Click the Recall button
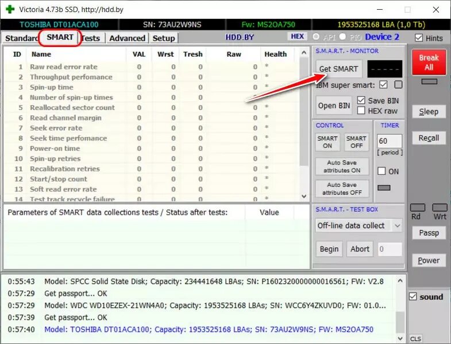The image size is (451, 344). click(x=429, y=138)
